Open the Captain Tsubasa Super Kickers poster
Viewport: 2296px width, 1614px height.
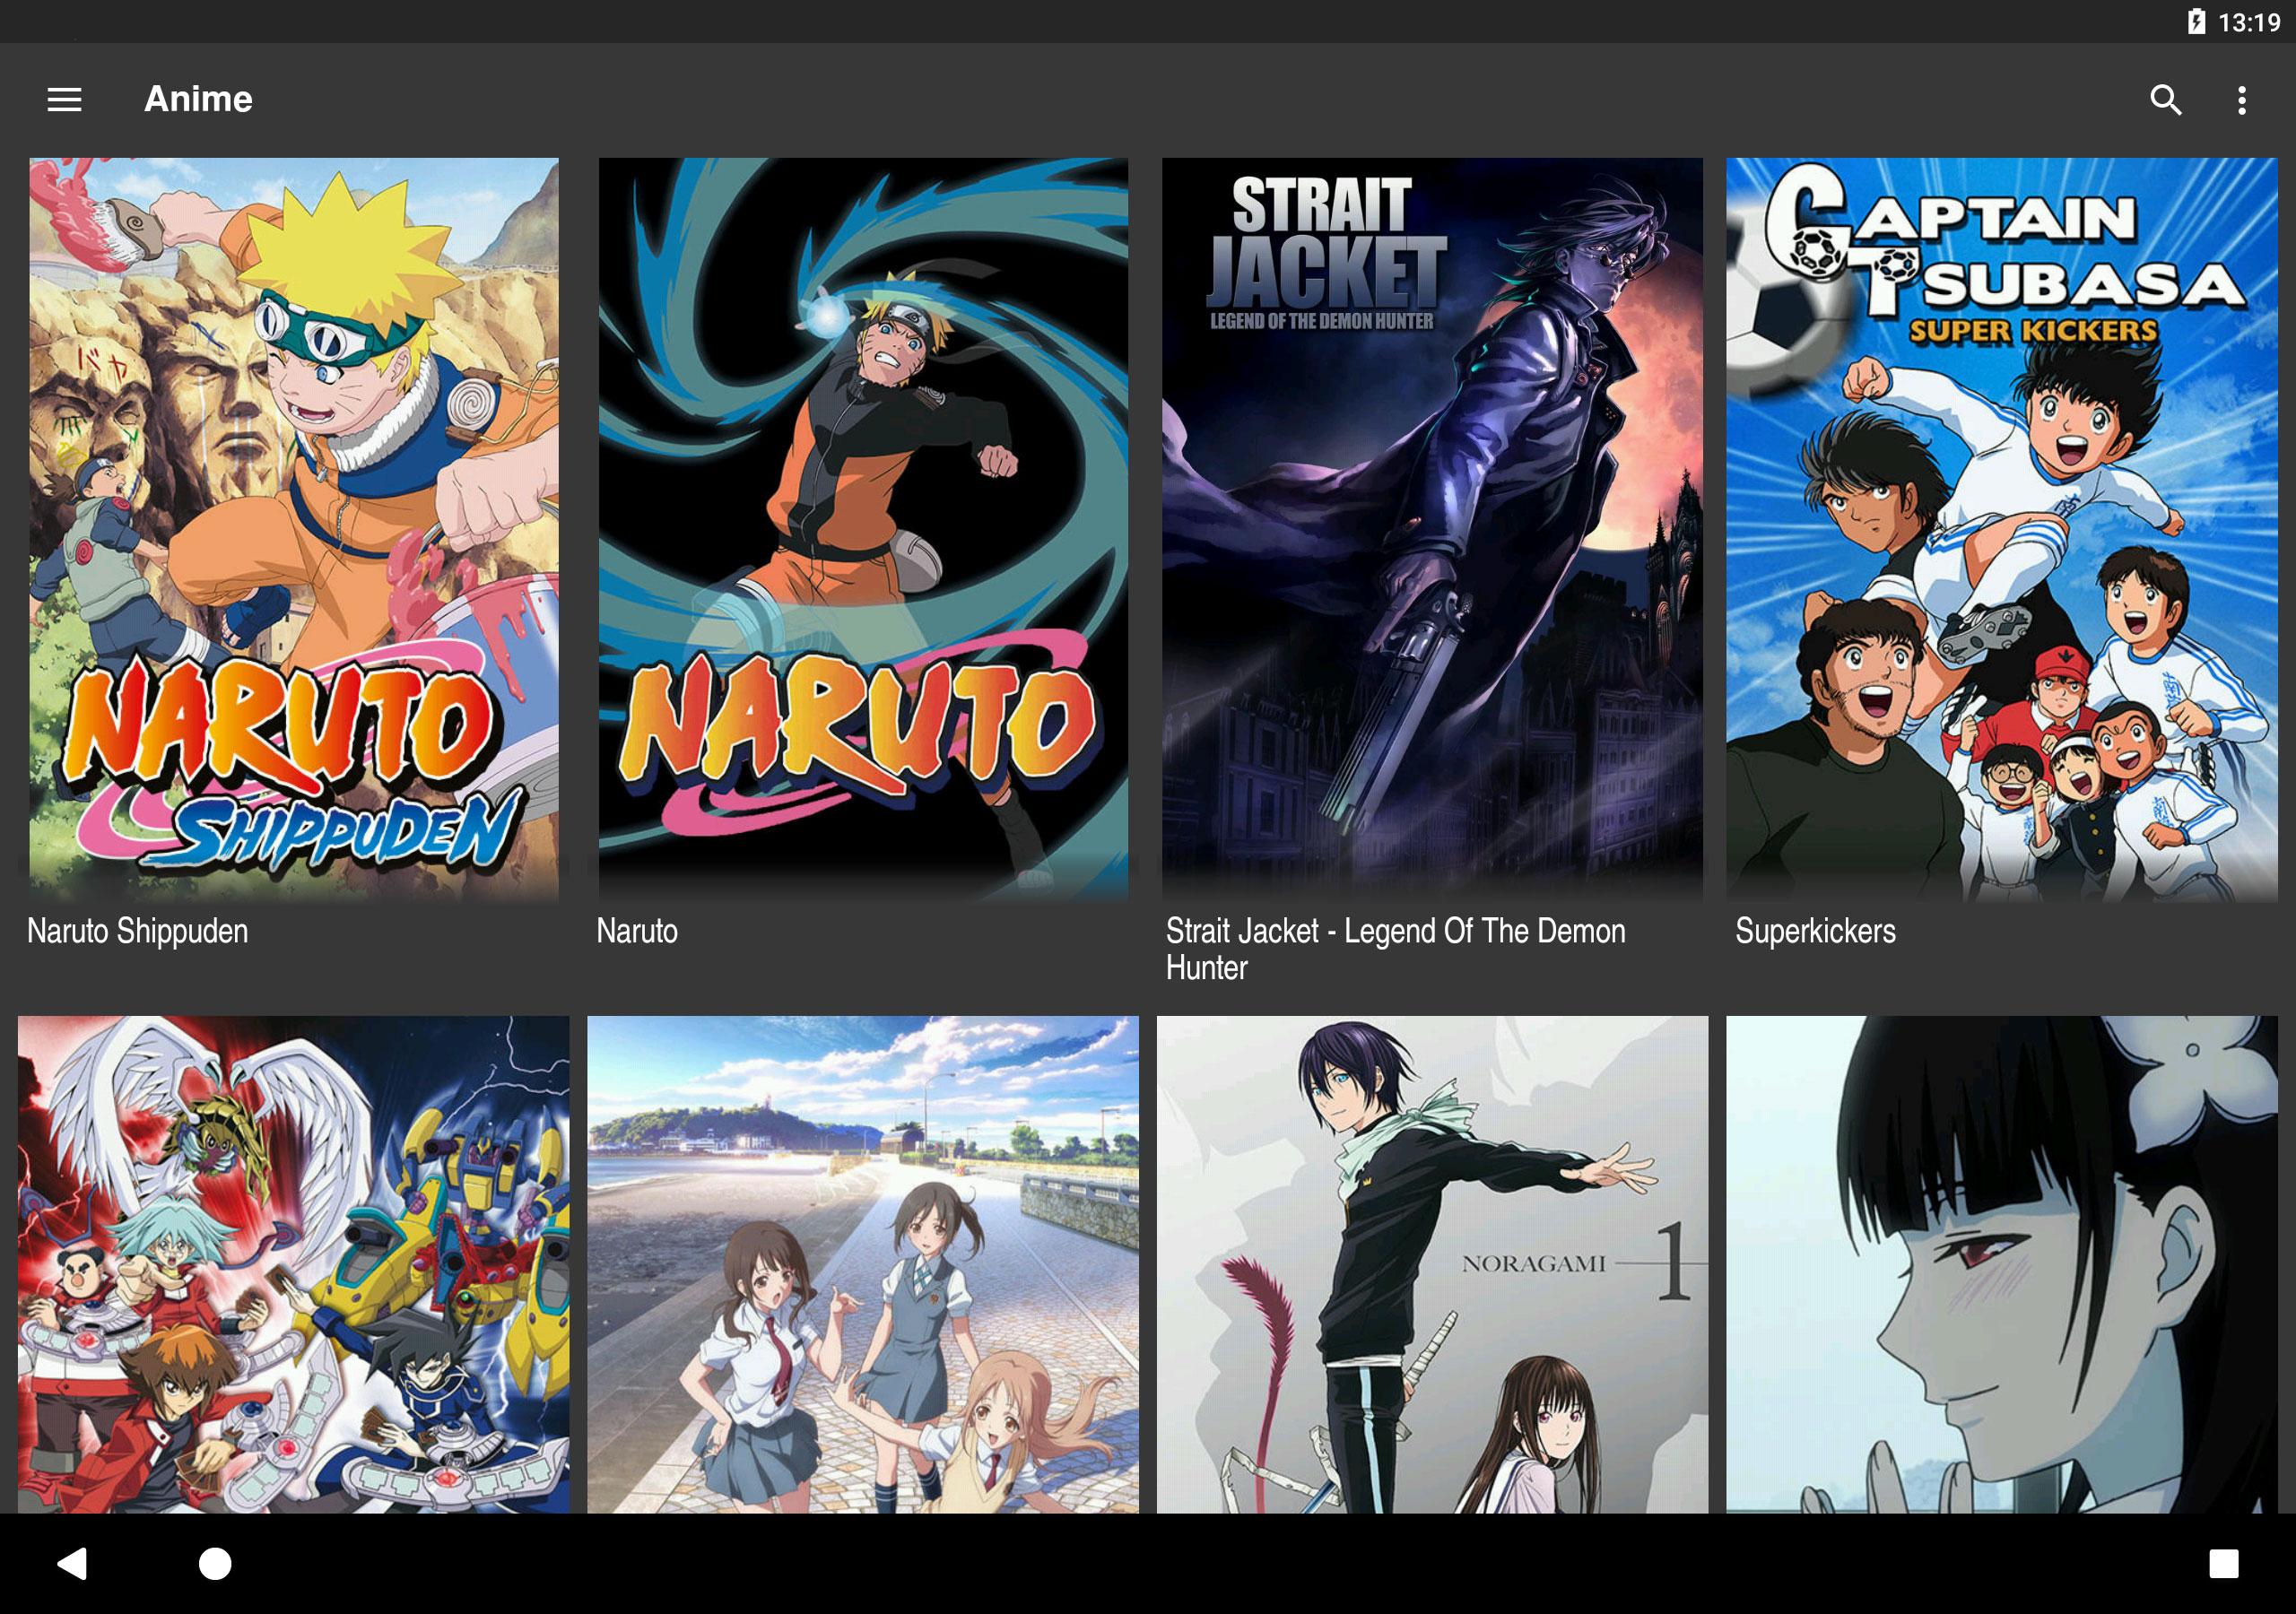pyautogui.click(x=2001, y=530)
